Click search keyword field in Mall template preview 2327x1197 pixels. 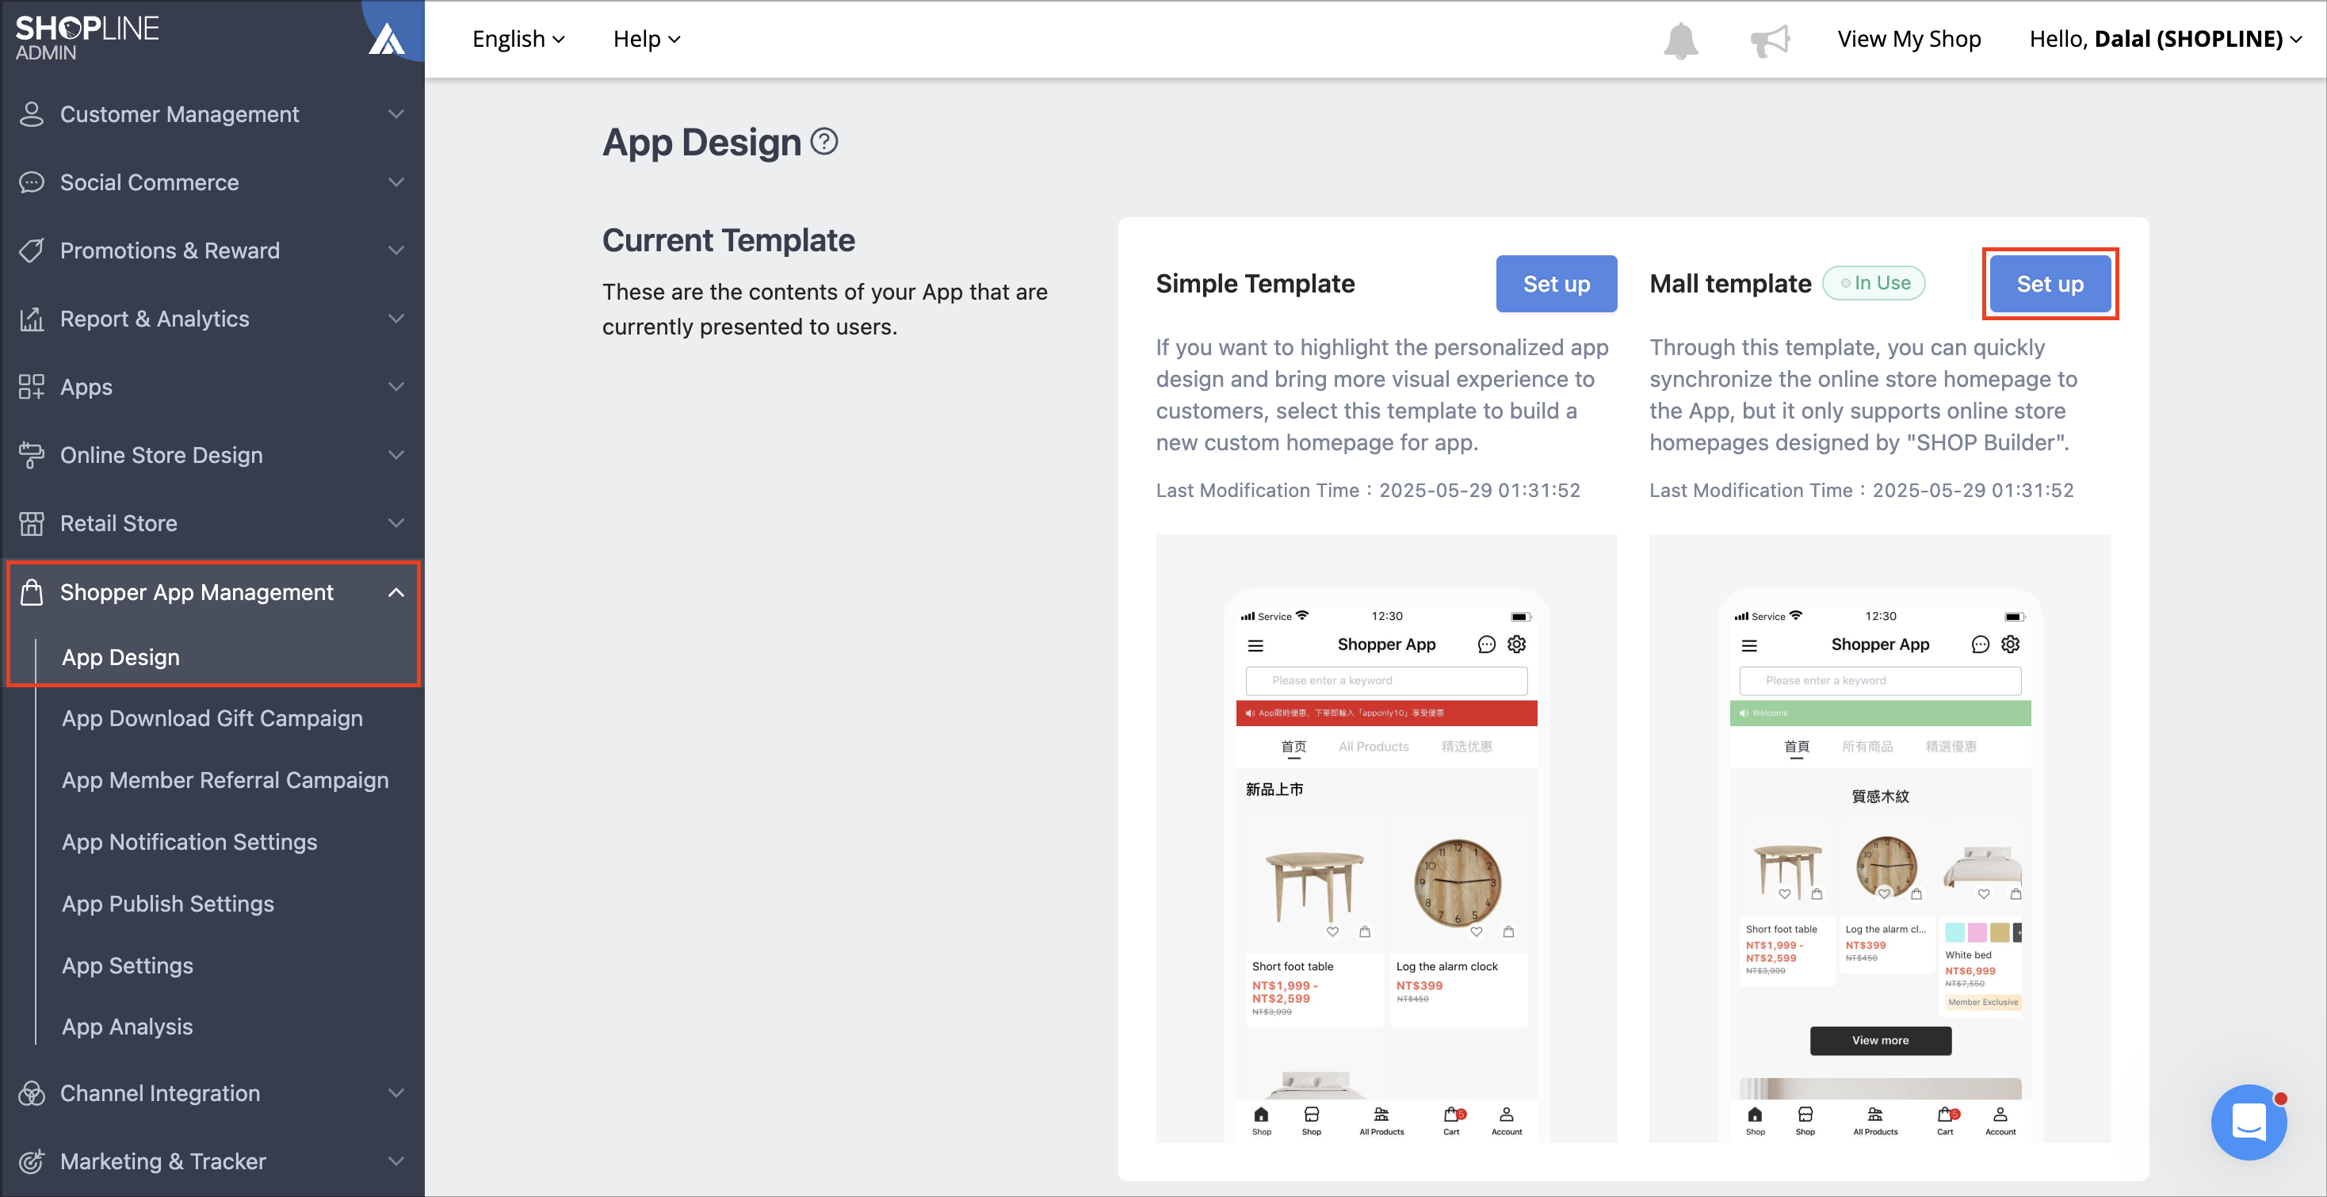point(1880,680)
